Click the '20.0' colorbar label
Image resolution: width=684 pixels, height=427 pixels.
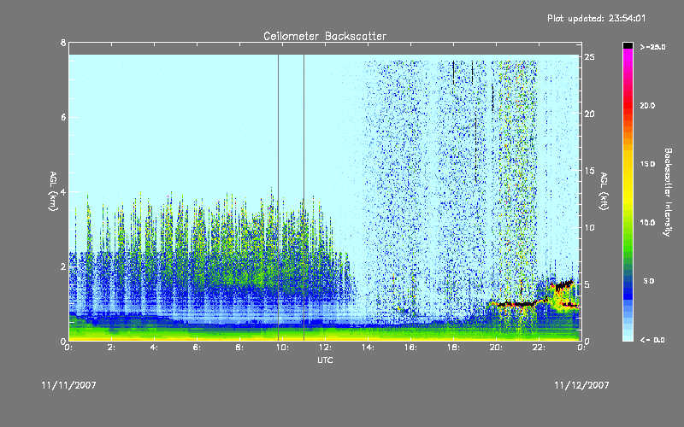pyautogui.click(x=647, y=105)
